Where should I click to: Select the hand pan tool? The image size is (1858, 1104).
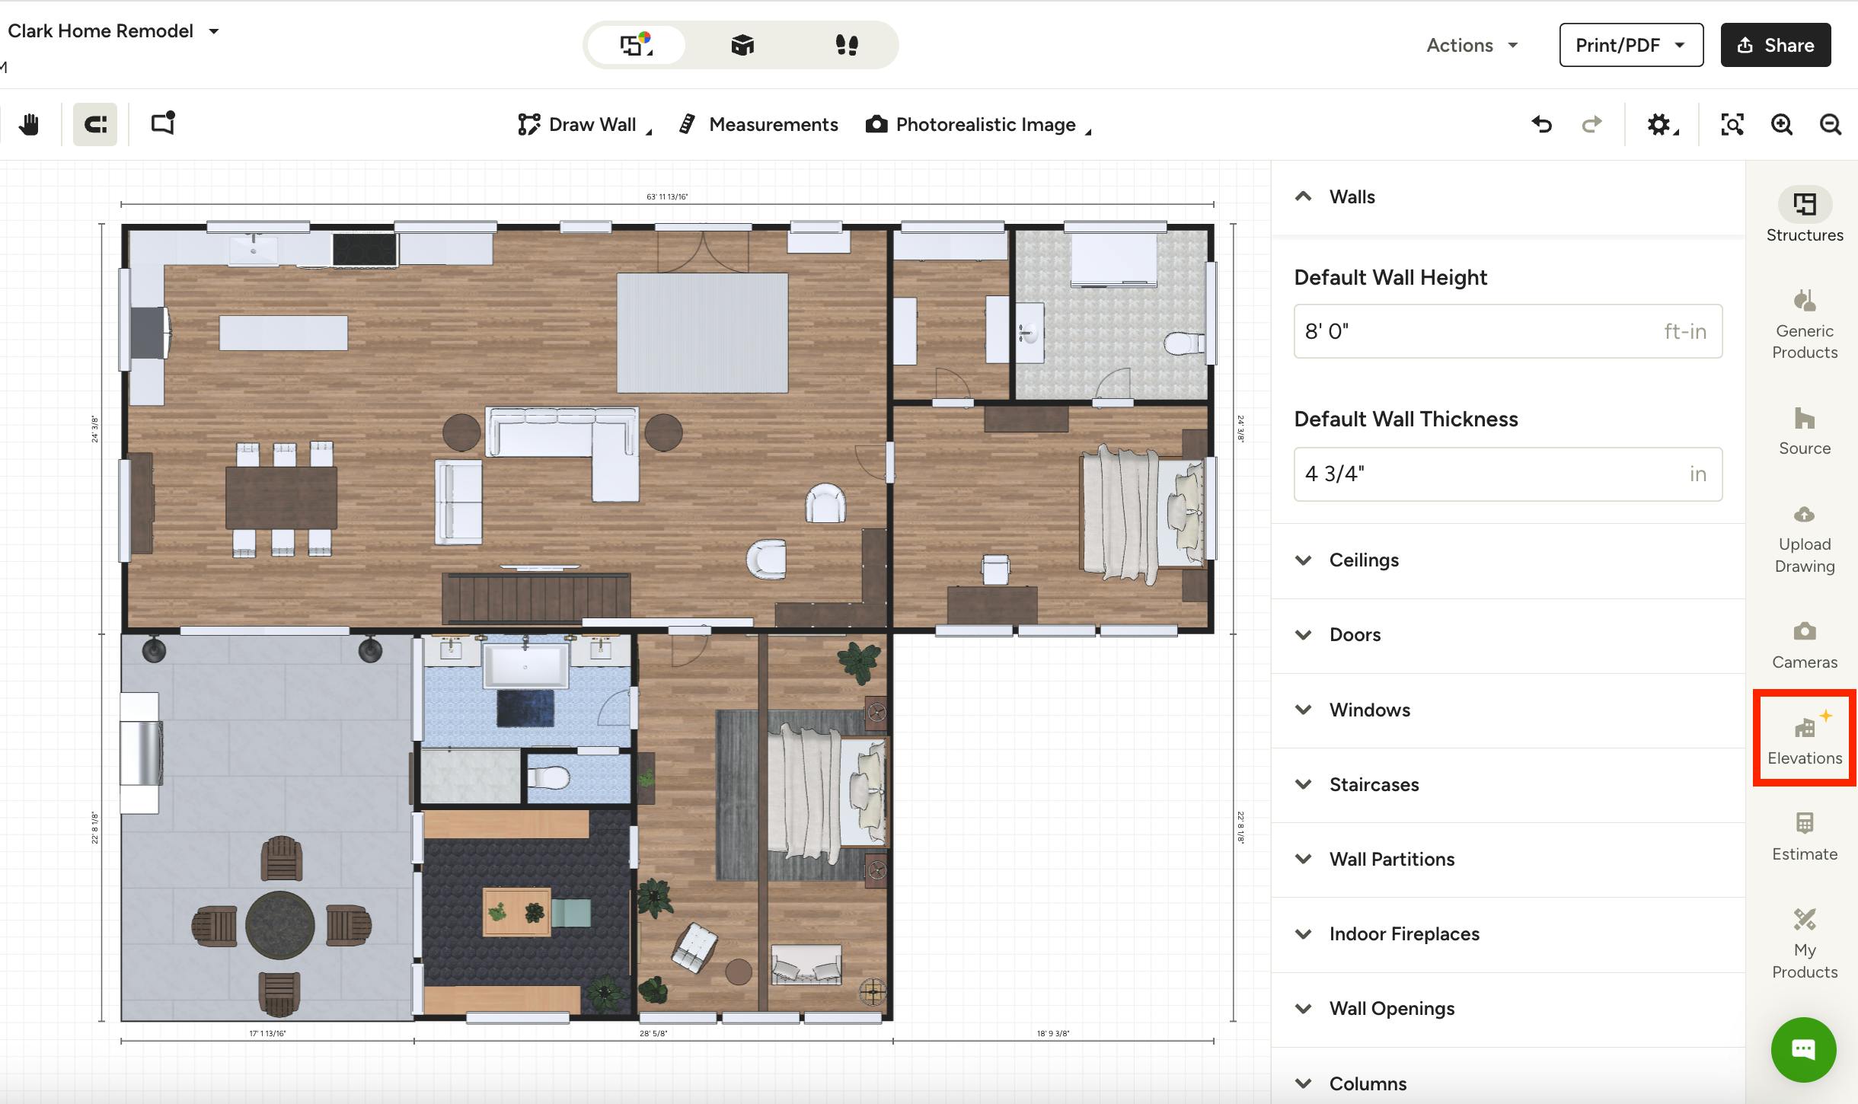tap(30, 124)
